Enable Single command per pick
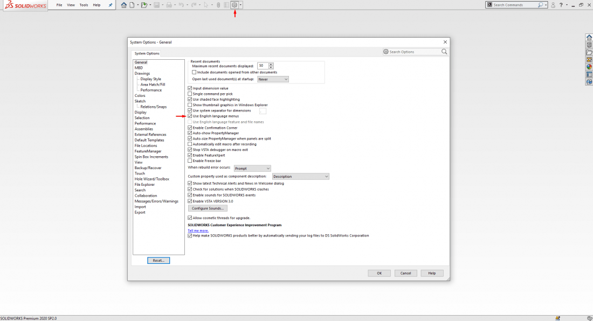Viewport: 593px width, 321px height. click(x=190, y=94)
